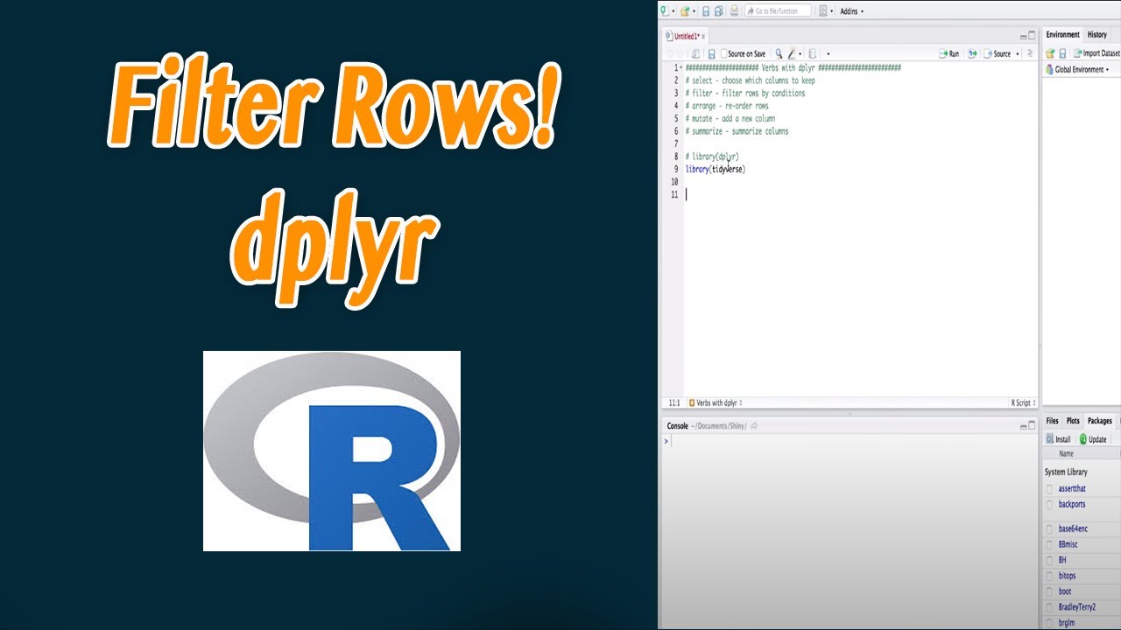1121x630 pixels.
Task: Minimize the Console pane
Action: click(1022, 426)
